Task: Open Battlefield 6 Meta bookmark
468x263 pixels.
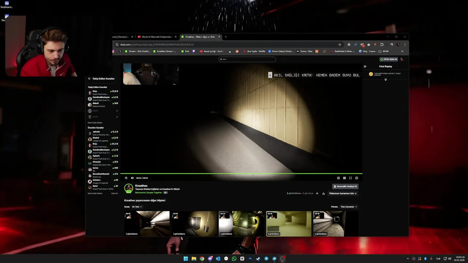Action: (x=343, y=52)
